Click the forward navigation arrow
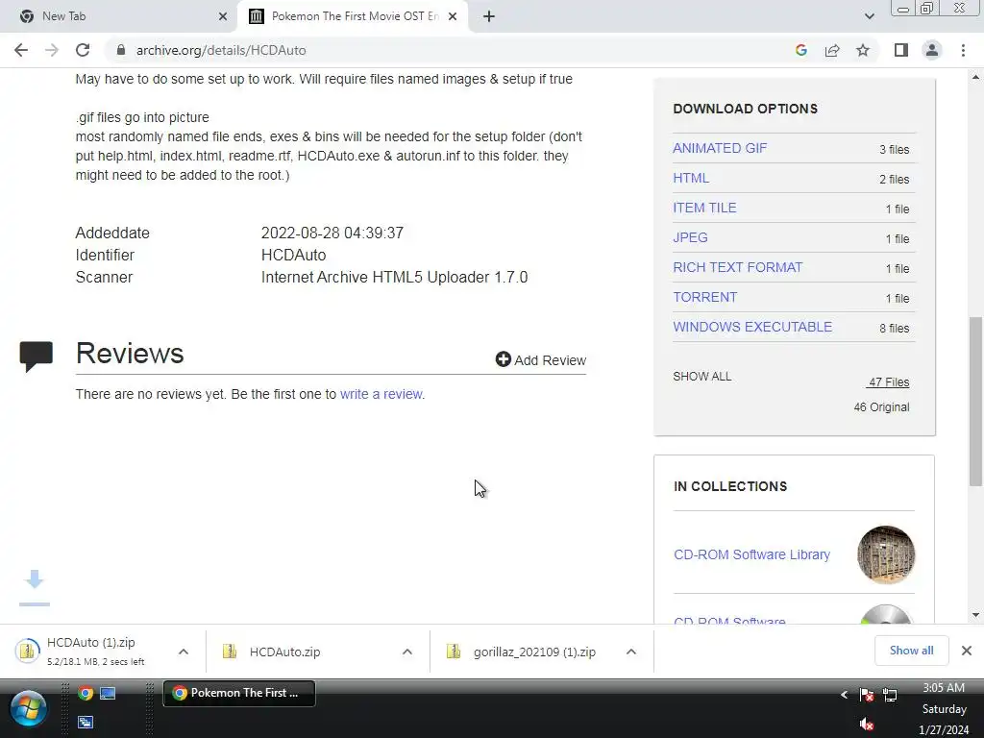The height and width of the screenshot is (738, 984). pos(52,50)
